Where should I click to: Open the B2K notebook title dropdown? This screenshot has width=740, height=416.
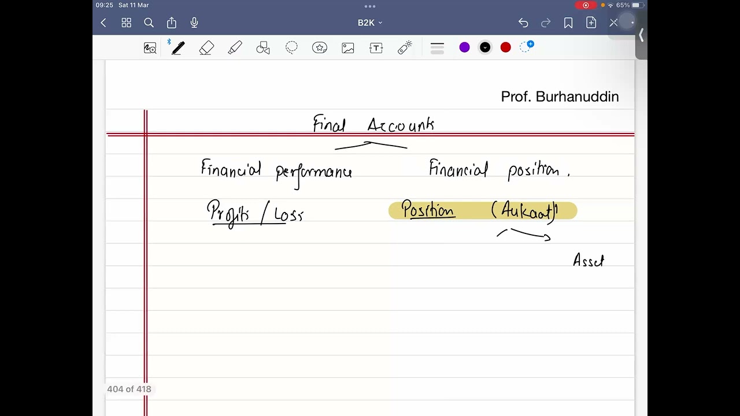tap(370, 23)
